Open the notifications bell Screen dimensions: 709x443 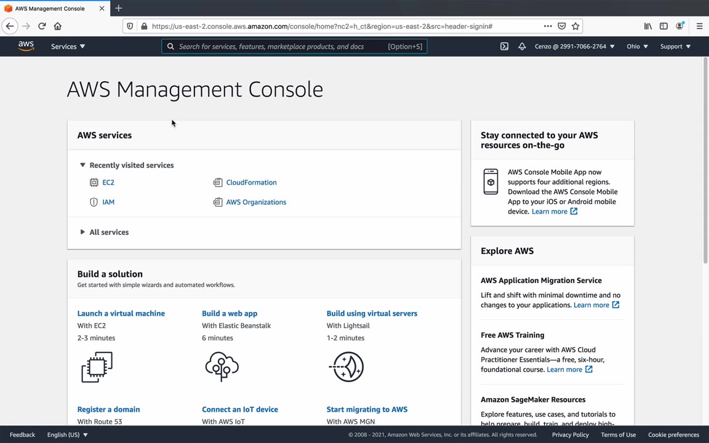pos(522,46)
